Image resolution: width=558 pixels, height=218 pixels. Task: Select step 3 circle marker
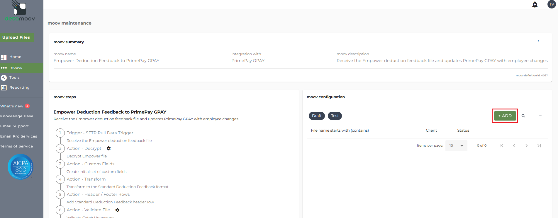(60, 164)
